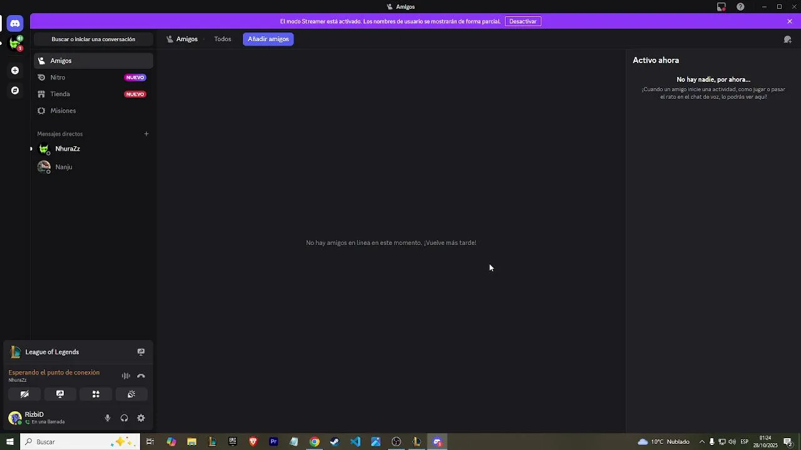This screenshot has width=801, height=450.
Task: Open Premiere Pro from the taskbar
Action: pos(273,442)
